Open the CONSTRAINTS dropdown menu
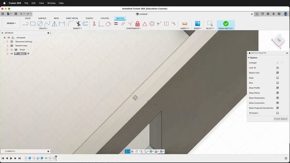Screen dimensions: 290x163 coord(133,29)
